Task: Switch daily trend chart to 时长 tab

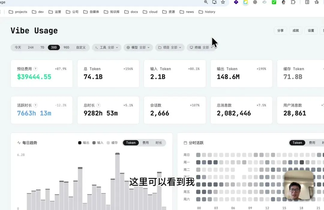Action: (x=159, y=143)
